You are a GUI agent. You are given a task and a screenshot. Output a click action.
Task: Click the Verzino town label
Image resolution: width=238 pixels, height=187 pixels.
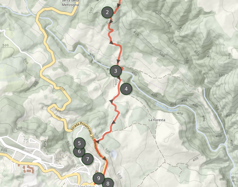86,185
